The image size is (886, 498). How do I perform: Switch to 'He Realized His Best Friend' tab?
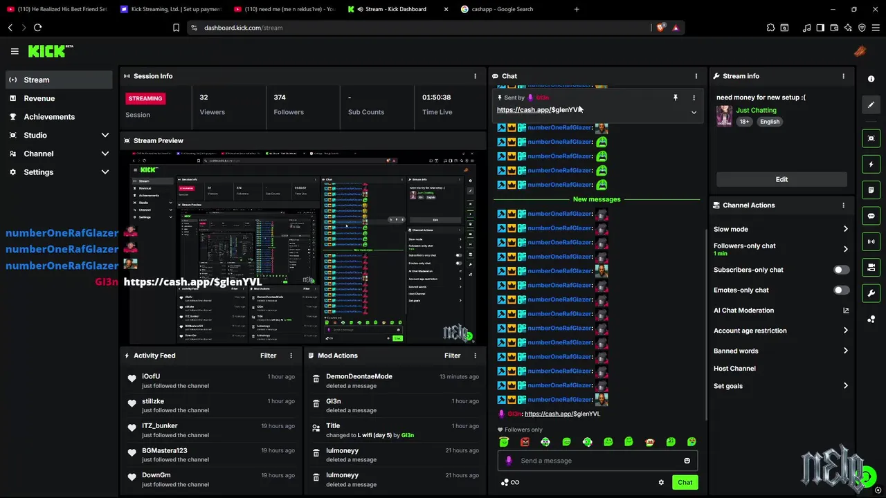click(x=57, y=9)
